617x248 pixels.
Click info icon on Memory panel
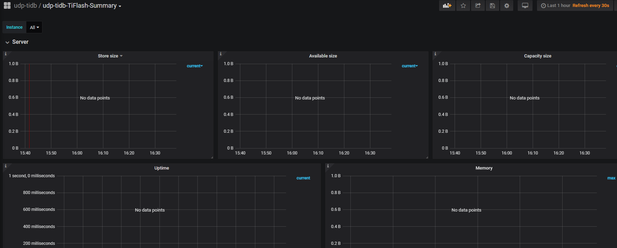click(x=328, y=166)
